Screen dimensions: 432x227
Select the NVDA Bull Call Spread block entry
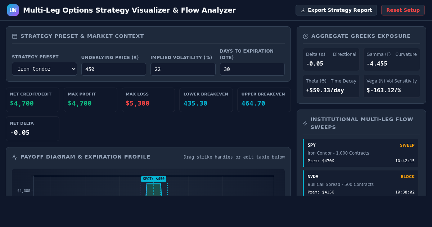(361, 183)
